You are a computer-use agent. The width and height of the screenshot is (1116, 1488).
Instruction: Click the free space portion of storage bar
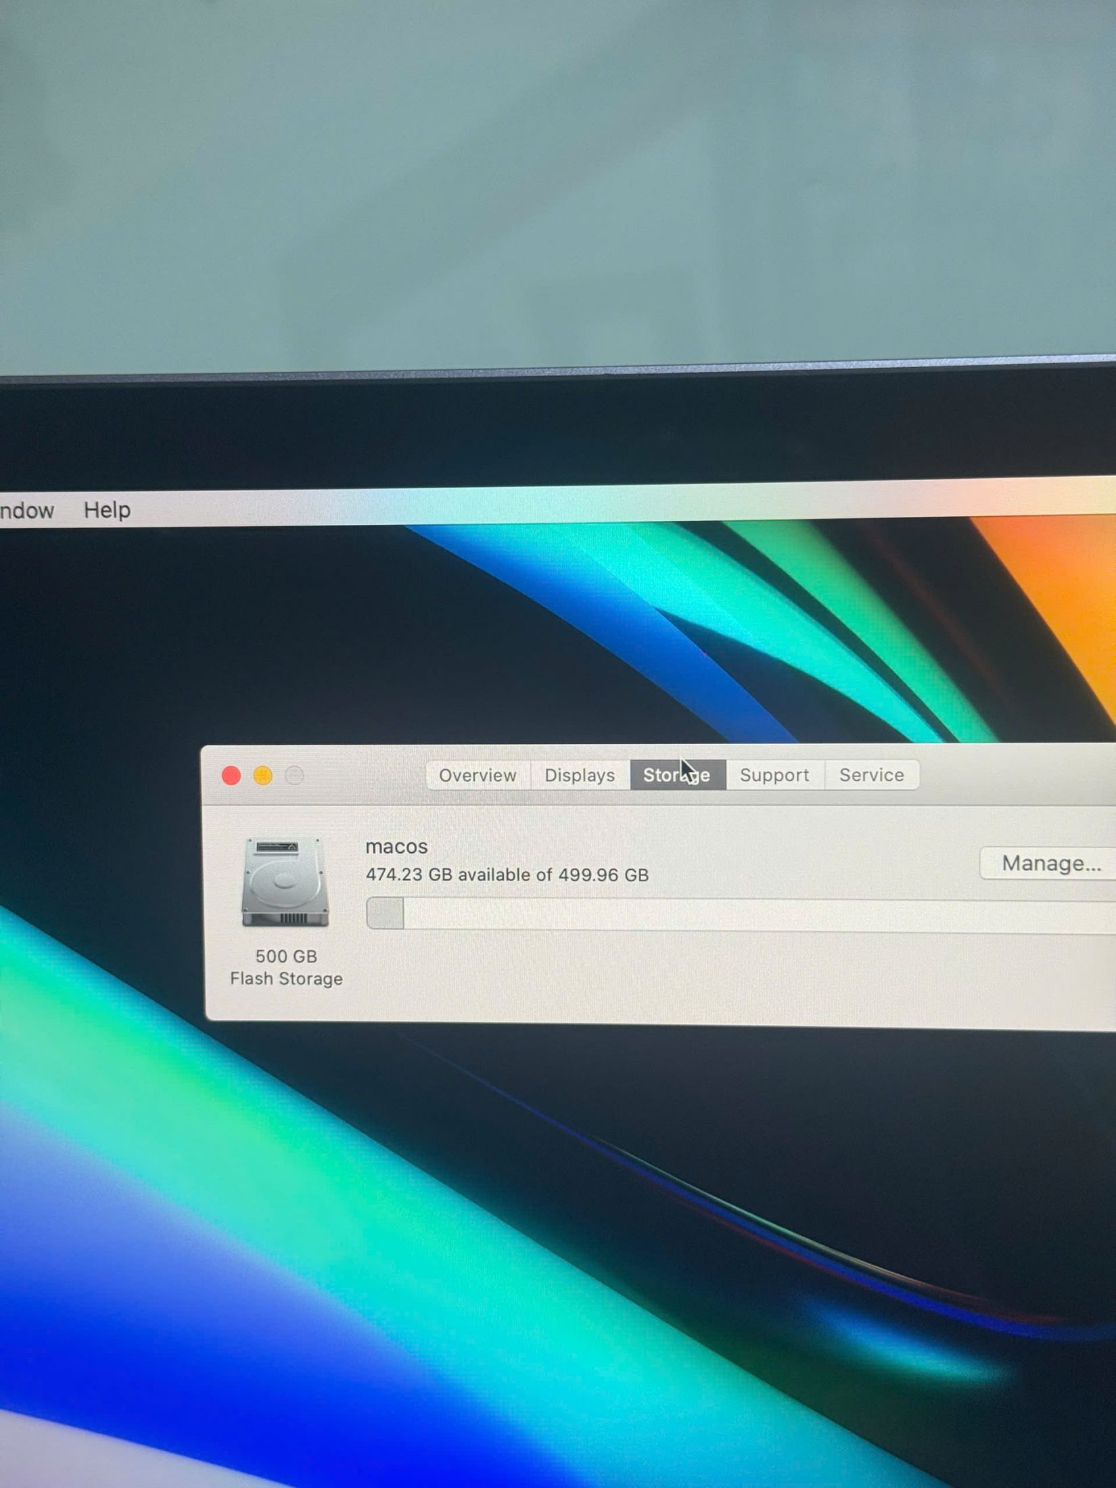tap(744, 915)
